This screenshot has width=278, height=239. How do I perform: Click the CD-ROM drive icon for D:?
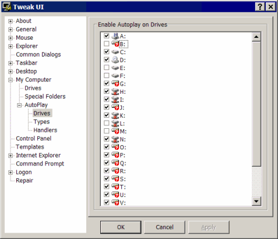[x=115, y=60]
